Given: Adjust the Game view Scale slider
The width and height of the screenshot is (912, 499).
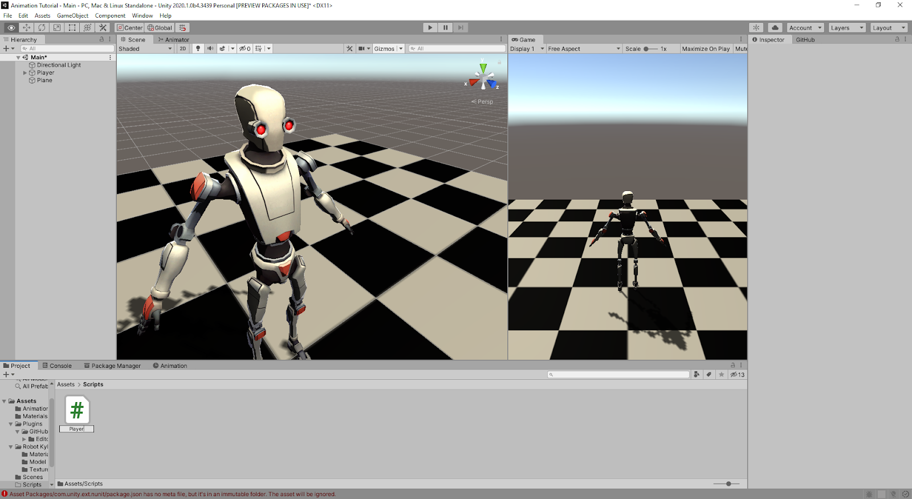Looking at the screenshot, I should click(650, 48).
